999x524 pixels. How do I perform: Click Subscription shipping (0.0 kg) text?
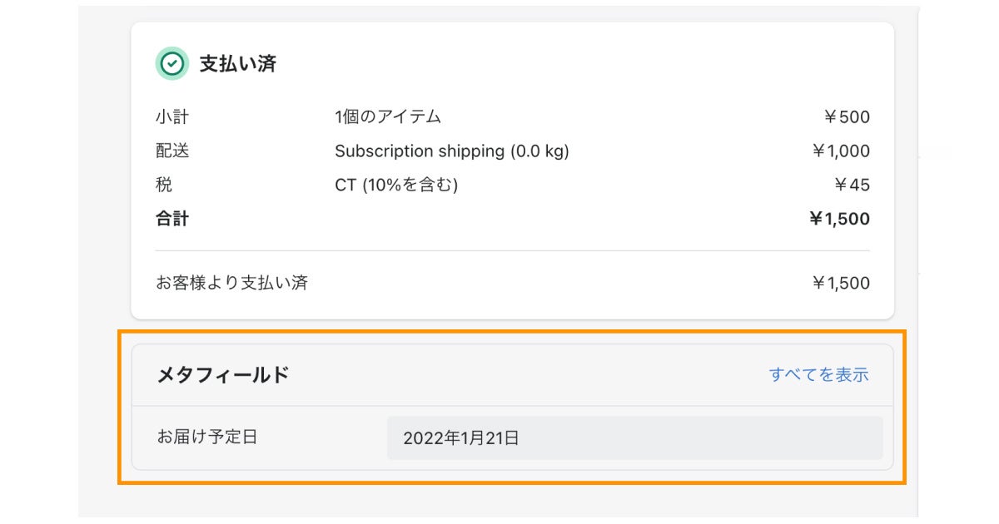coord(452,151)
